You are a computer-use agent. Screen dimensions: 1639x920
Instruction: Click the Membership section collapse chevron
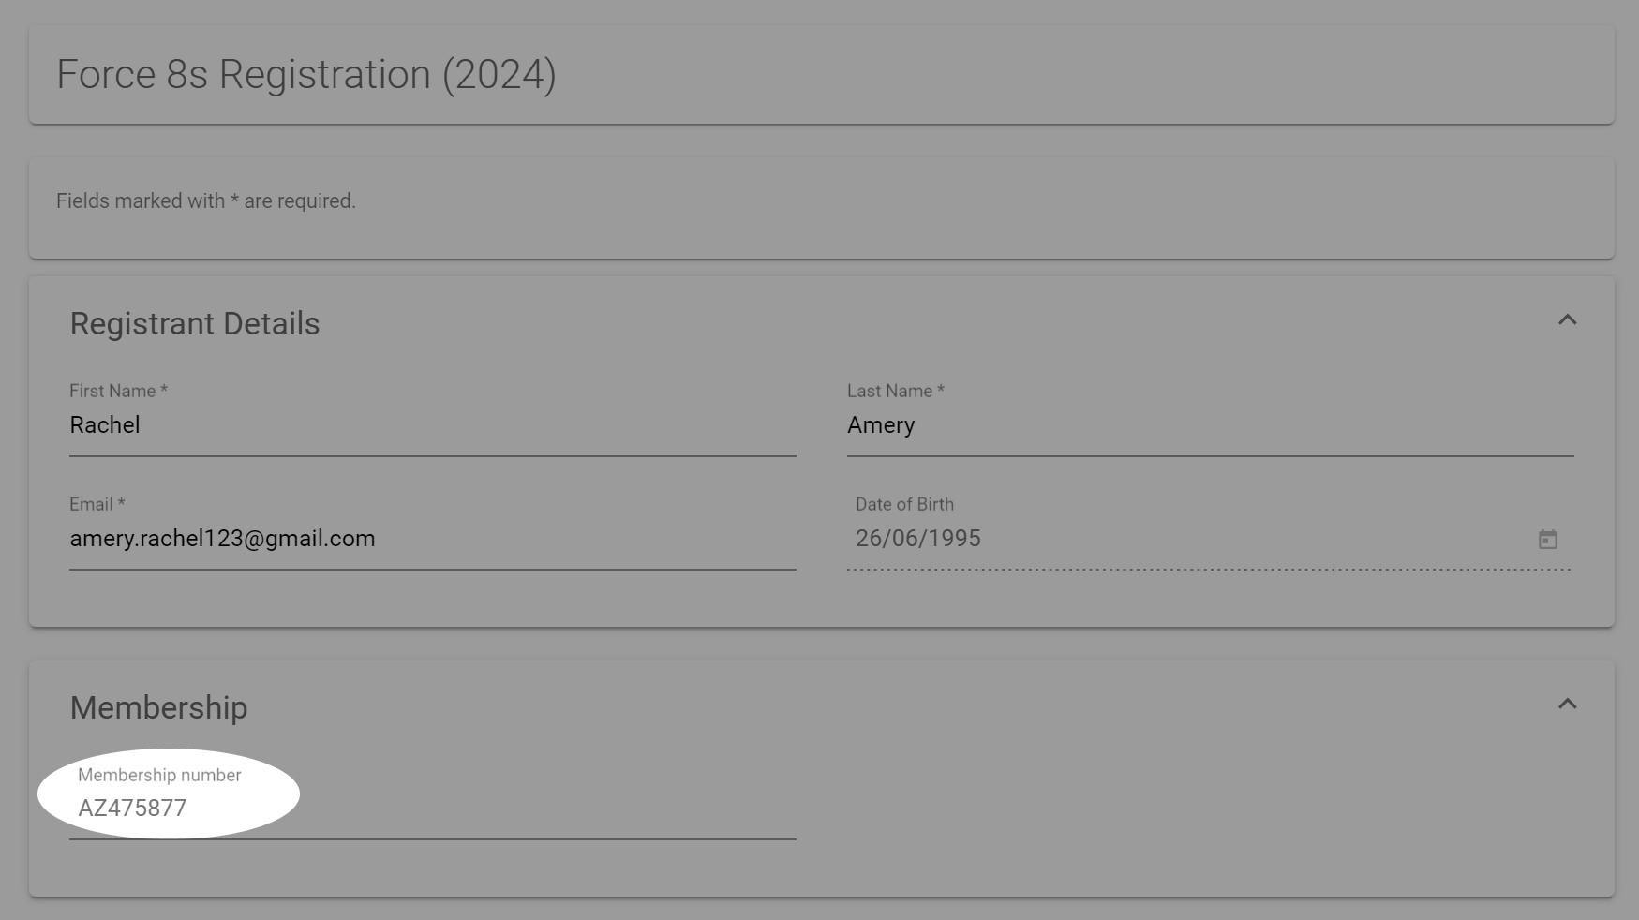(1568, 705)
